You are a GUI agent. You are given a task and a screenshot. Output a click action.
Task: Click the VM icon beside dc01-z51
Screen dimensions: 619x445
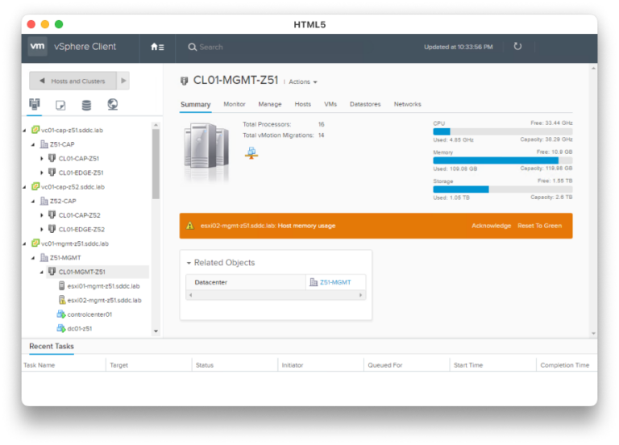[x=61, y=328]
